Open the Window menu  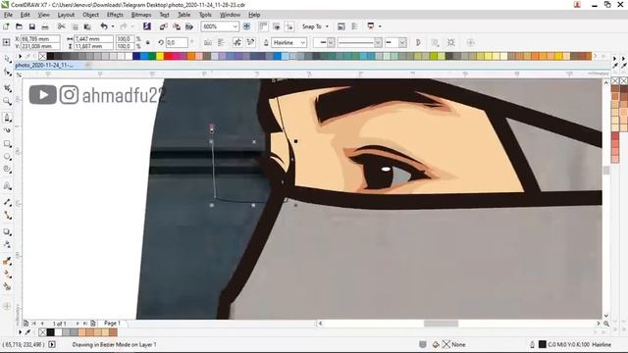pyautogui.click(x=230, y=15)
